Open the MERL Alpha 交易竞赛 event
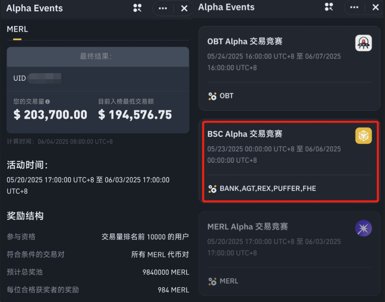Viewport: 385px width, 302px height. pos(247,227)
